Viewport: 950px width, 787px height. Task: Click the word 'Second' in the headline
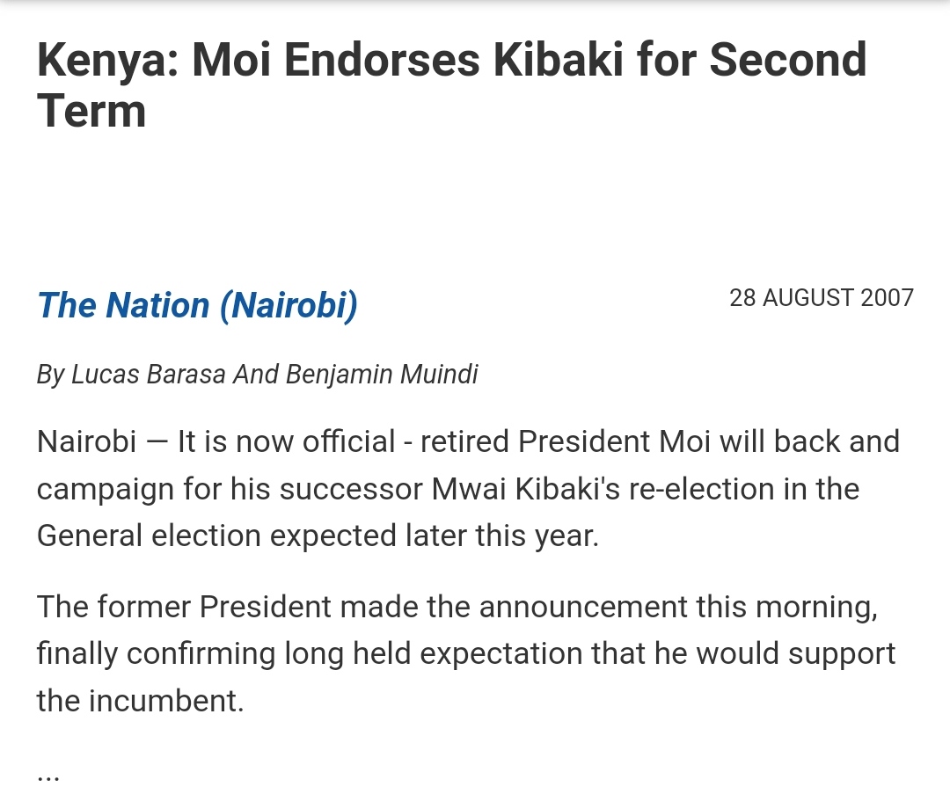click(787, 60)
